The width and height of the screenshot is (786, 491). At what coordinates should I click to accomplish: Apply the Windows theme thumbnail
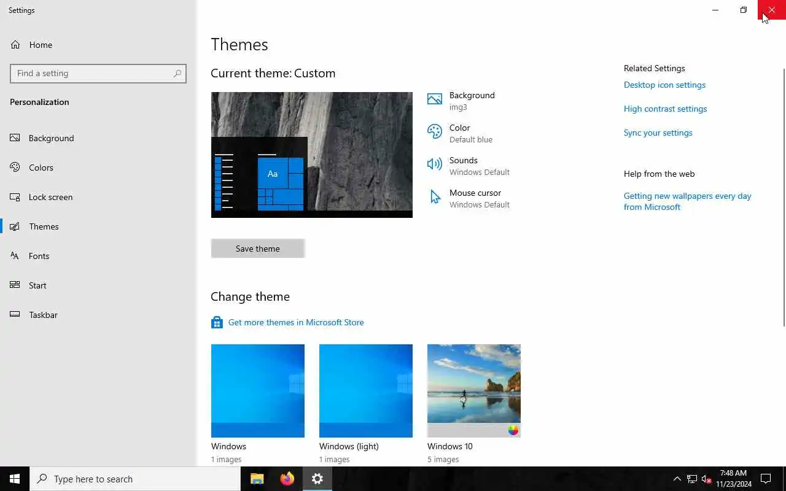pos(258,391)
